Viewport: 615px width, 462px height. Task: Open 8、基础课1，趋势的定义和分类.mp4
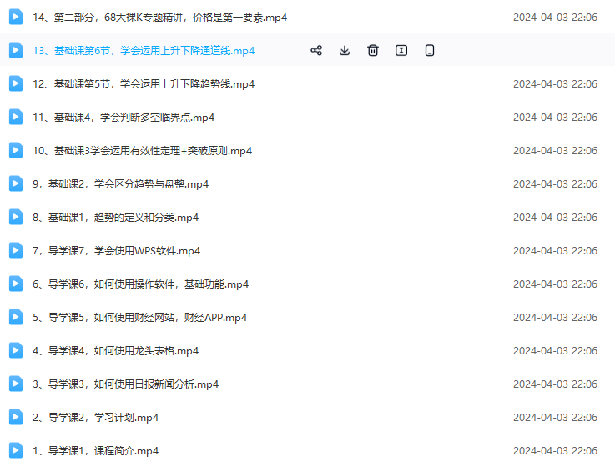coord(115,218)
